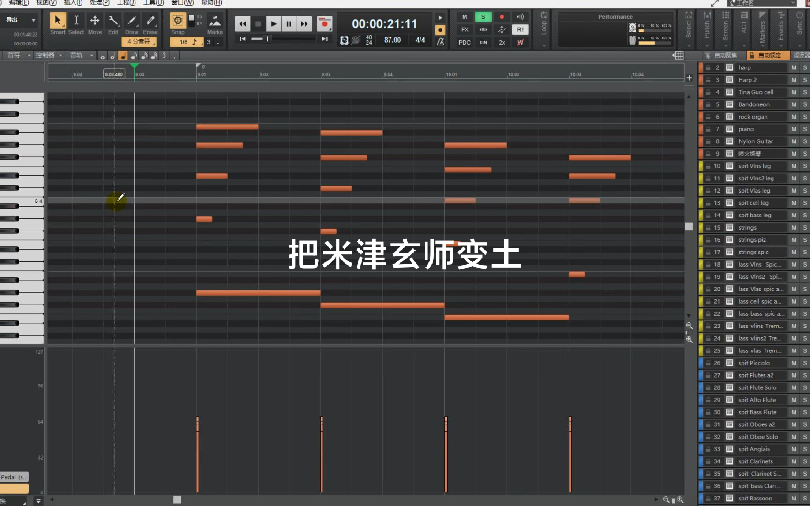Adjust the transport position slider

click(x=267, y=39)
